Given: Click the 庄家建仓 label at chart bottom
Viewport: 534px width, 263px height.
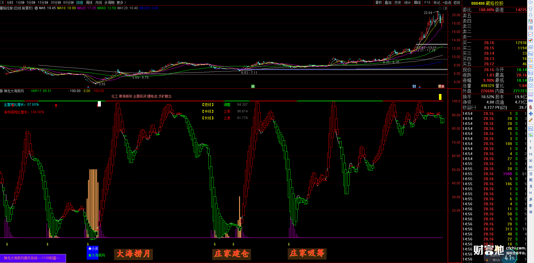Looking at the screenshot, I should coord(231,254).
